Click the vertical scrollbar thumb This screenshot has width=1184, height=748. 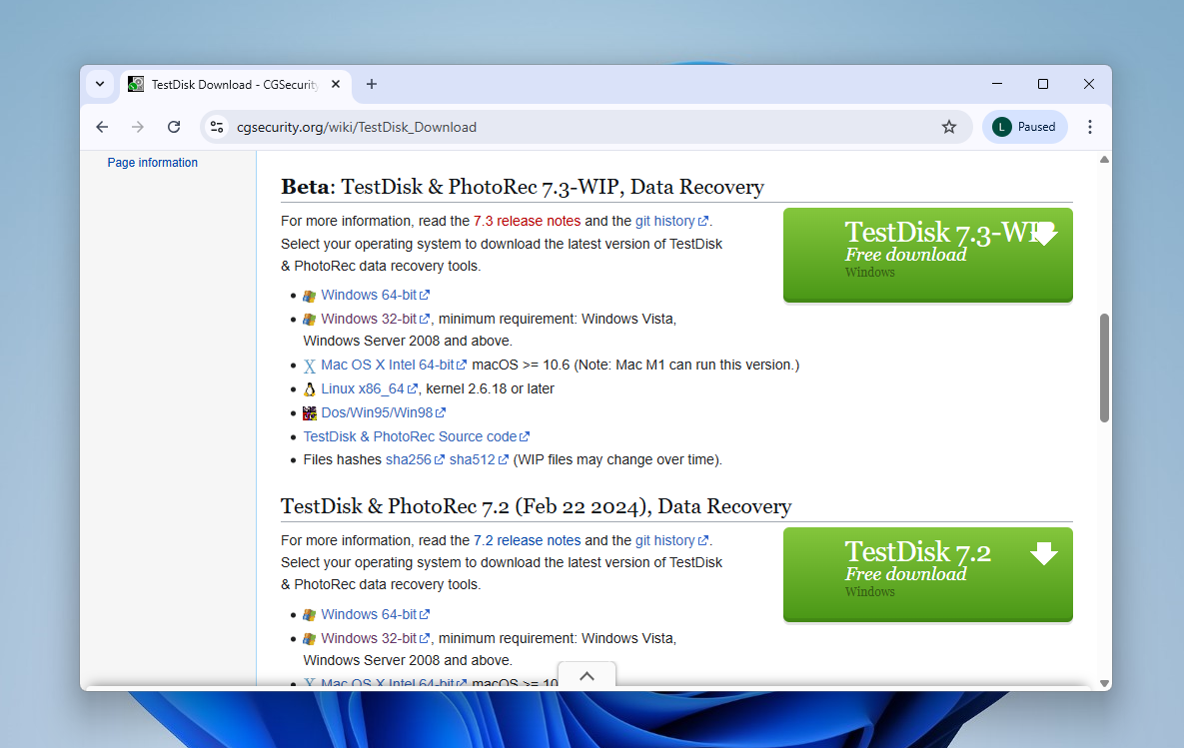tap(1104, 368)
